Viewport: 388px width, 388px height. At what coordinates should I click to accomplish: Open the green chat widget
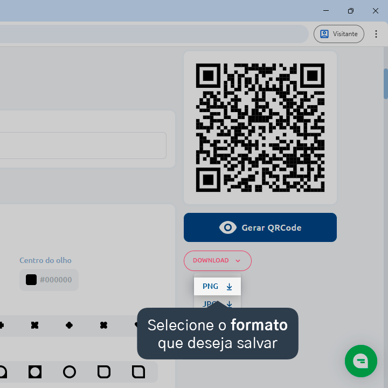coord(361,361)
